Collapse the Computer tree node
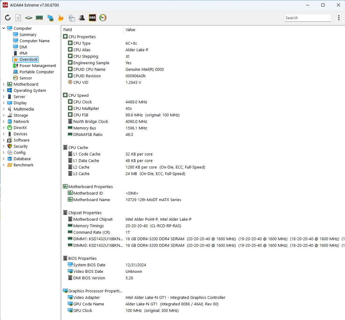The width and height of the screenshot is (345, 320). (3, 28)
